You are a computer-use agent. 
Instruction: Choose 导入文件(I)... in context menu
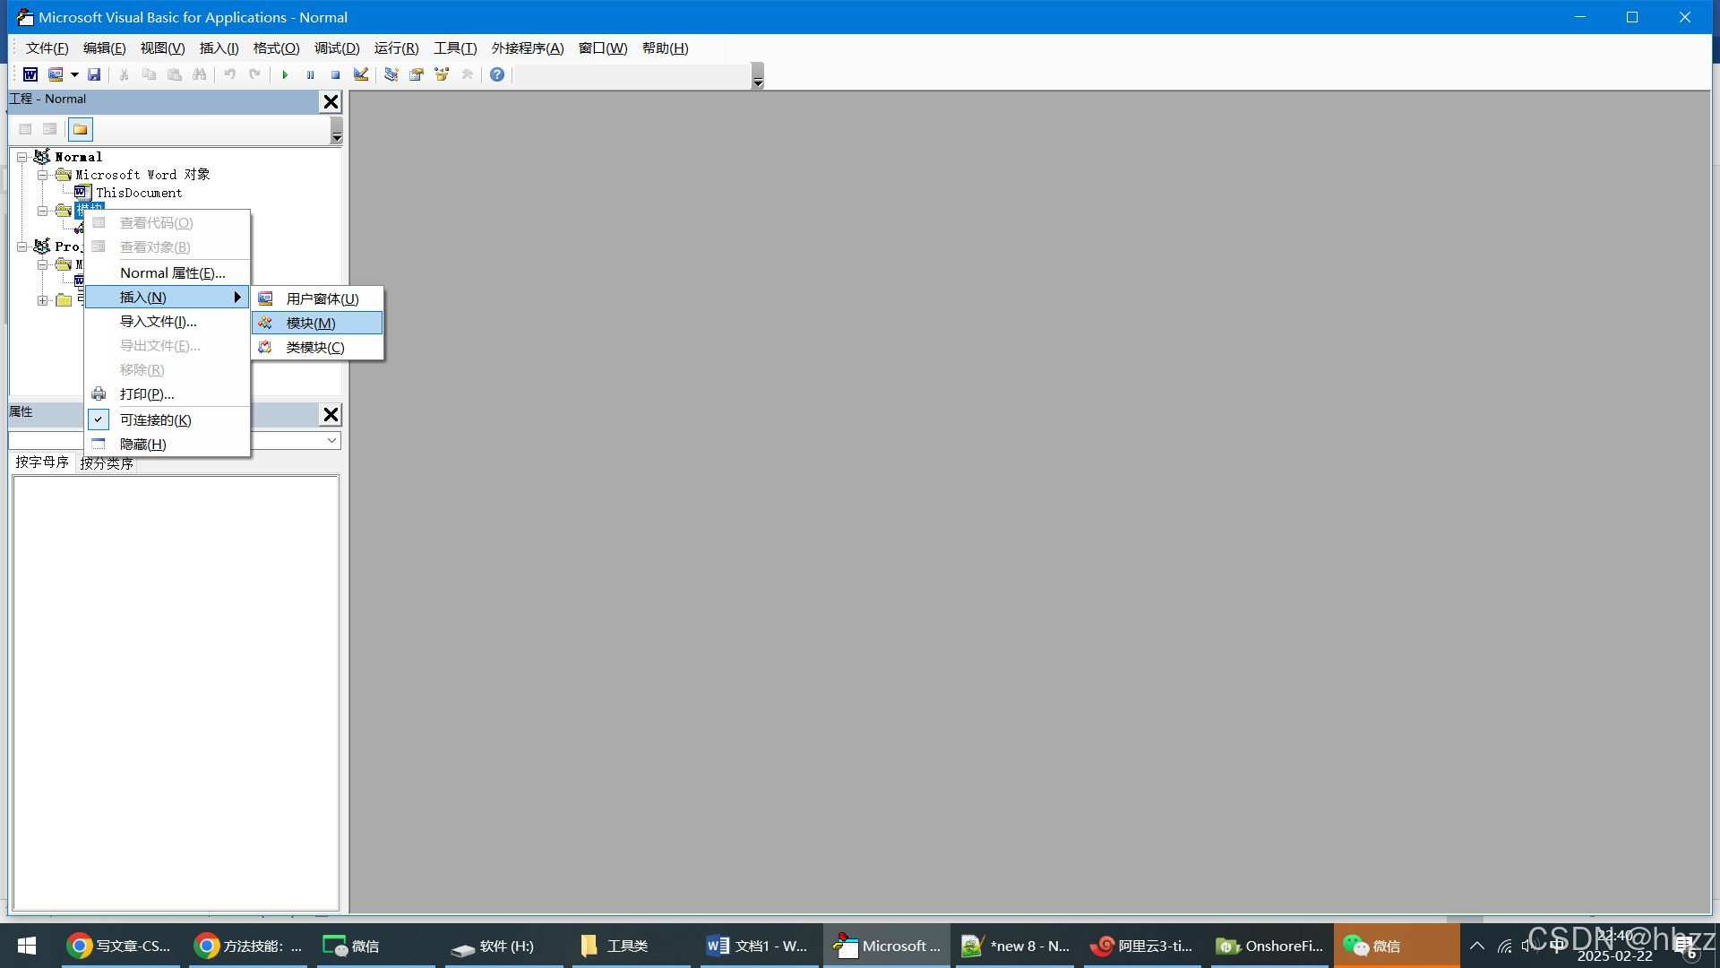[159, 321]
